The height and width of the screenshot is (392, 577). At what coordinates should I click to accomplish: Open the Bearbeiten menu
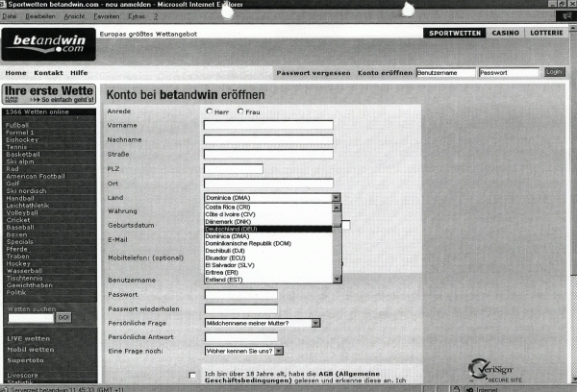[40, 16]
